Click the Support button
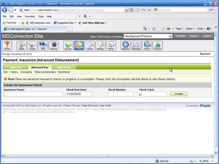 tap(194, 36)
